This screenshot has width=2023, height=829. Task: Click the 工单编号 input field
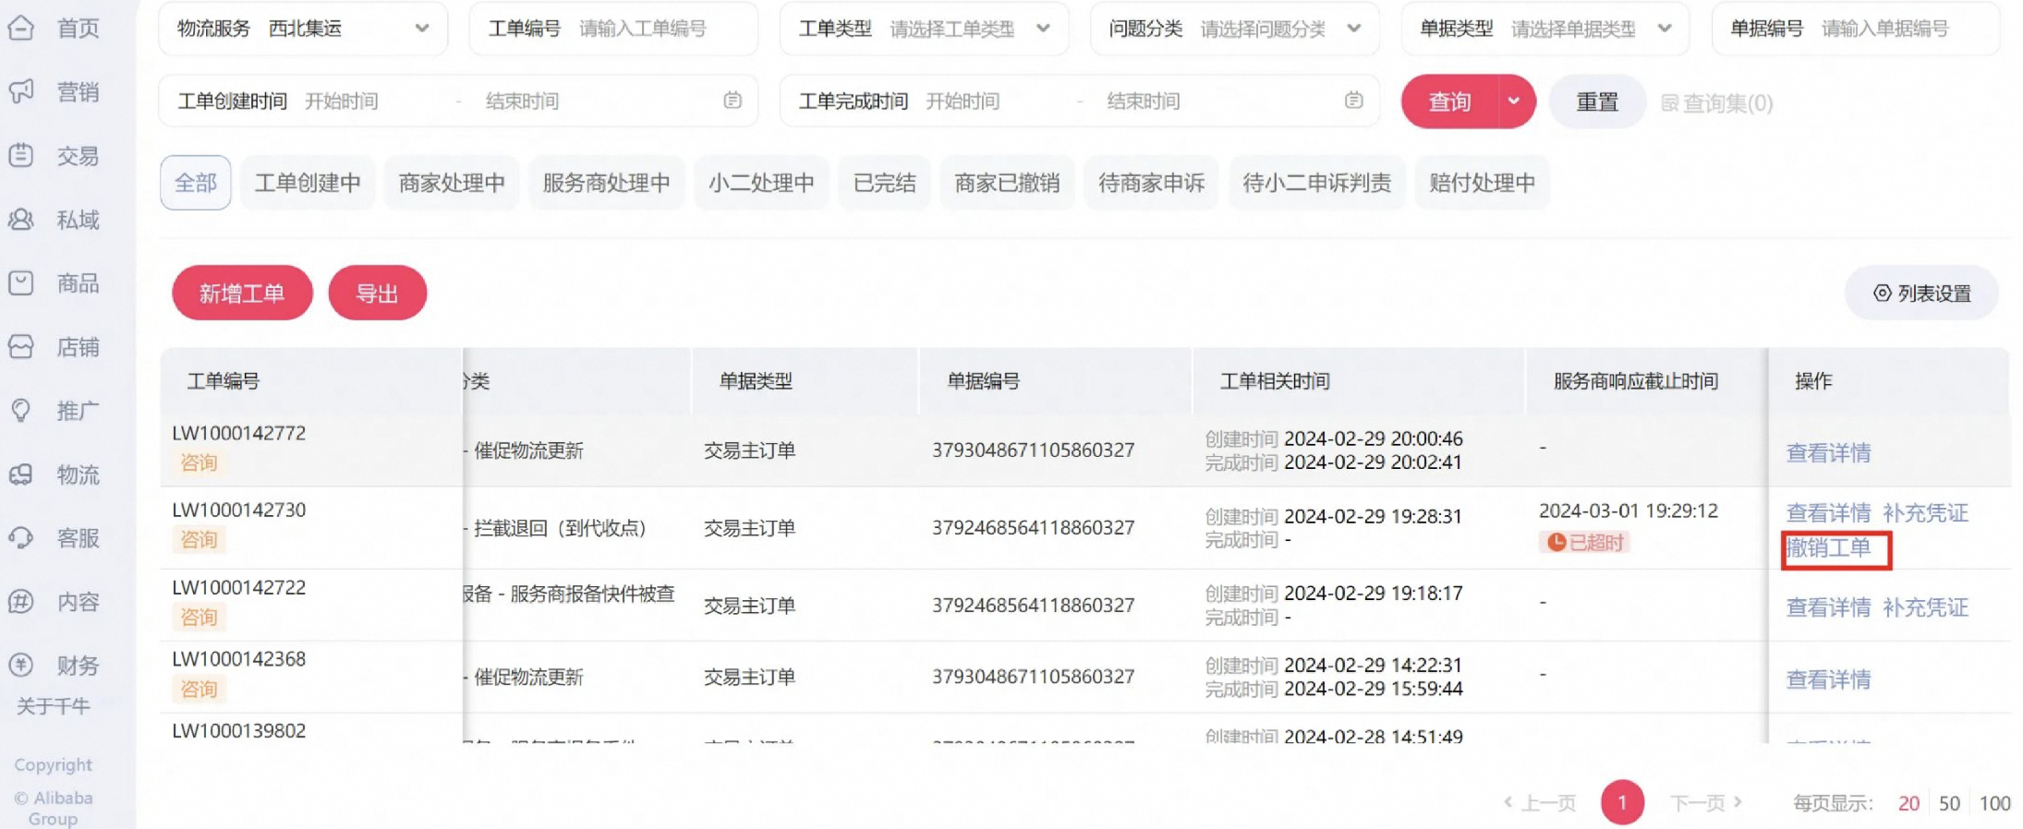[613, 29]
